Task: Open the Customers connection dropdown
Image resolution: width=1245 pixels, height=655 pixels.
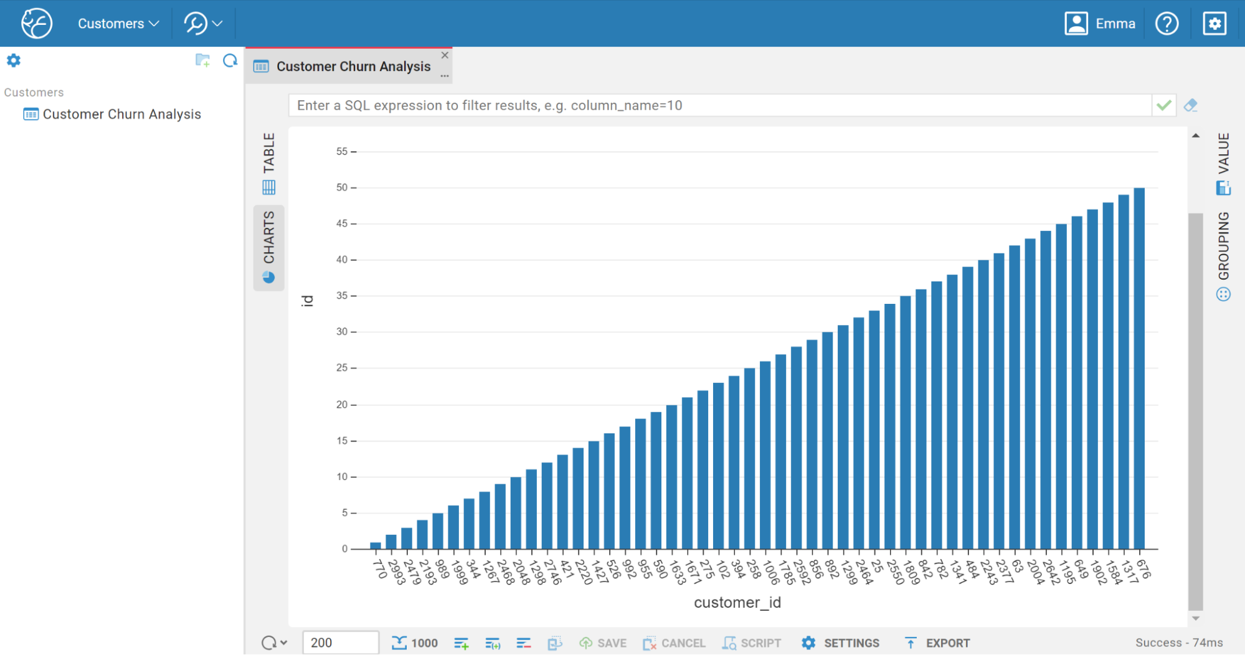Action: (117, 23)
